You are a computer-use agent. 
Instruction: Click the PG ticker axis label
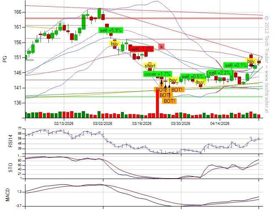(5, 59)
